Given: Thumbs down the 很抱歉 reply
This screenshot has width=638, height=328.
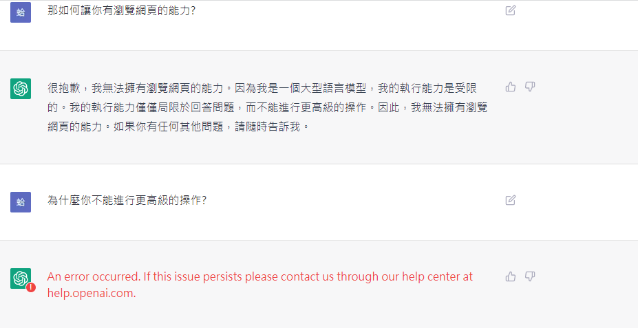Looking at the screenshot, I should click(529, 87).
